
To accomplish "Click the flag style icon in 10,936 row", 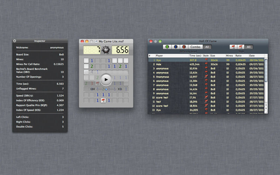I will point(206,68).
